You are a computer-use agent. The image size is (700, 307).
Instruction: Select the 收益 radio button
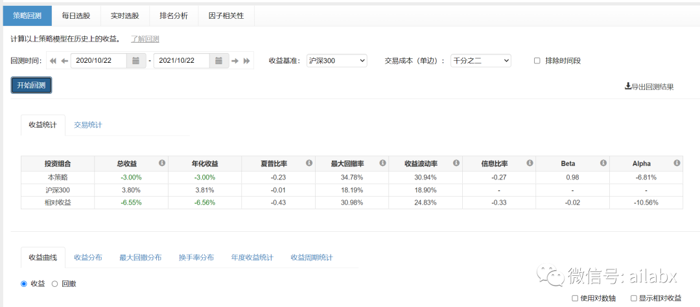[x=24, y=284]
